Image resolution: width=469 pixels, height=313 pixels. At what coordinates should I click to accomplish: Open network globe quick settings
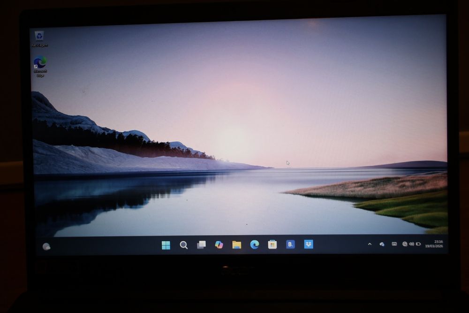coord(405,244)
